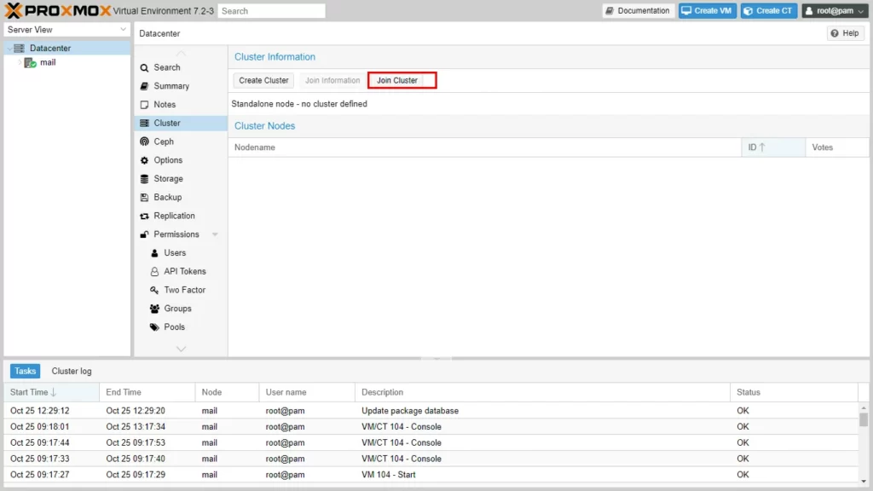Select the Backup floppy disk icon
This screenshot has height=491, width=873.
(145, 198)
